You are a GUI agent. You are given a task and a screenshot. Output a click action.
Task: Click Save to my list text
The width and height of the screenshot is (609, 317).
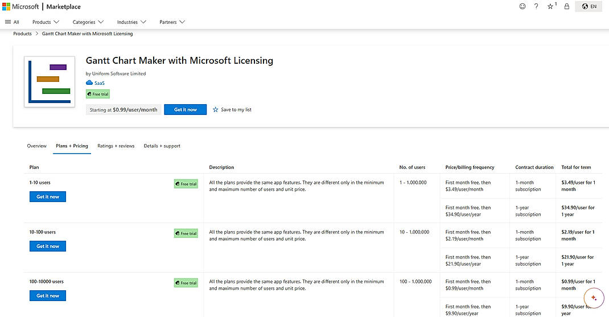[x=236, y=109]
